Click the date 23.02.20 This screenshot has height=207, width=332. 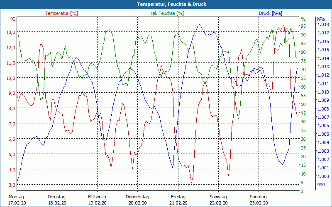(x=259, y=203)
